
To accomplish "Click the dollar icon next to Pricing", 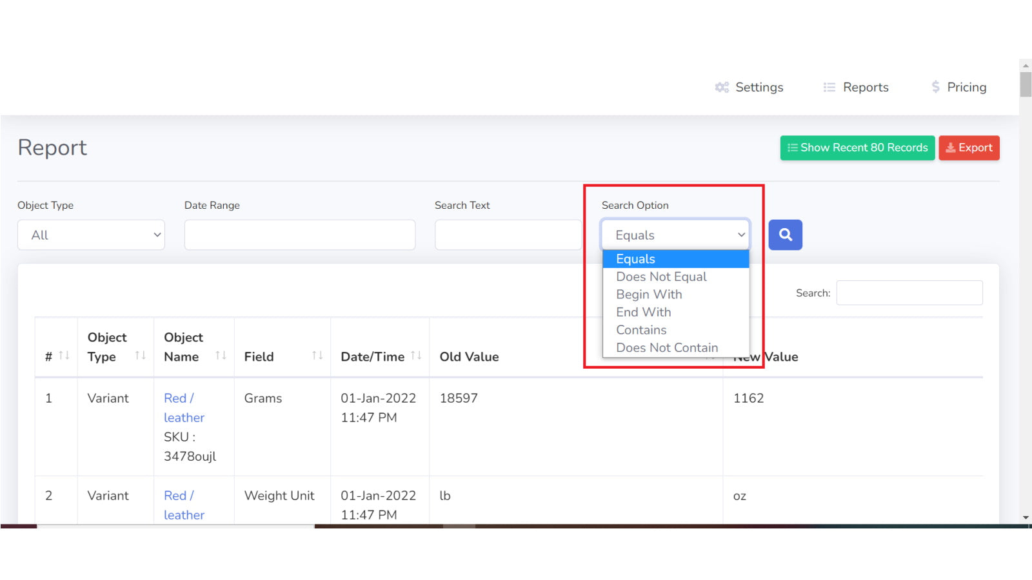I will (935, 86).
